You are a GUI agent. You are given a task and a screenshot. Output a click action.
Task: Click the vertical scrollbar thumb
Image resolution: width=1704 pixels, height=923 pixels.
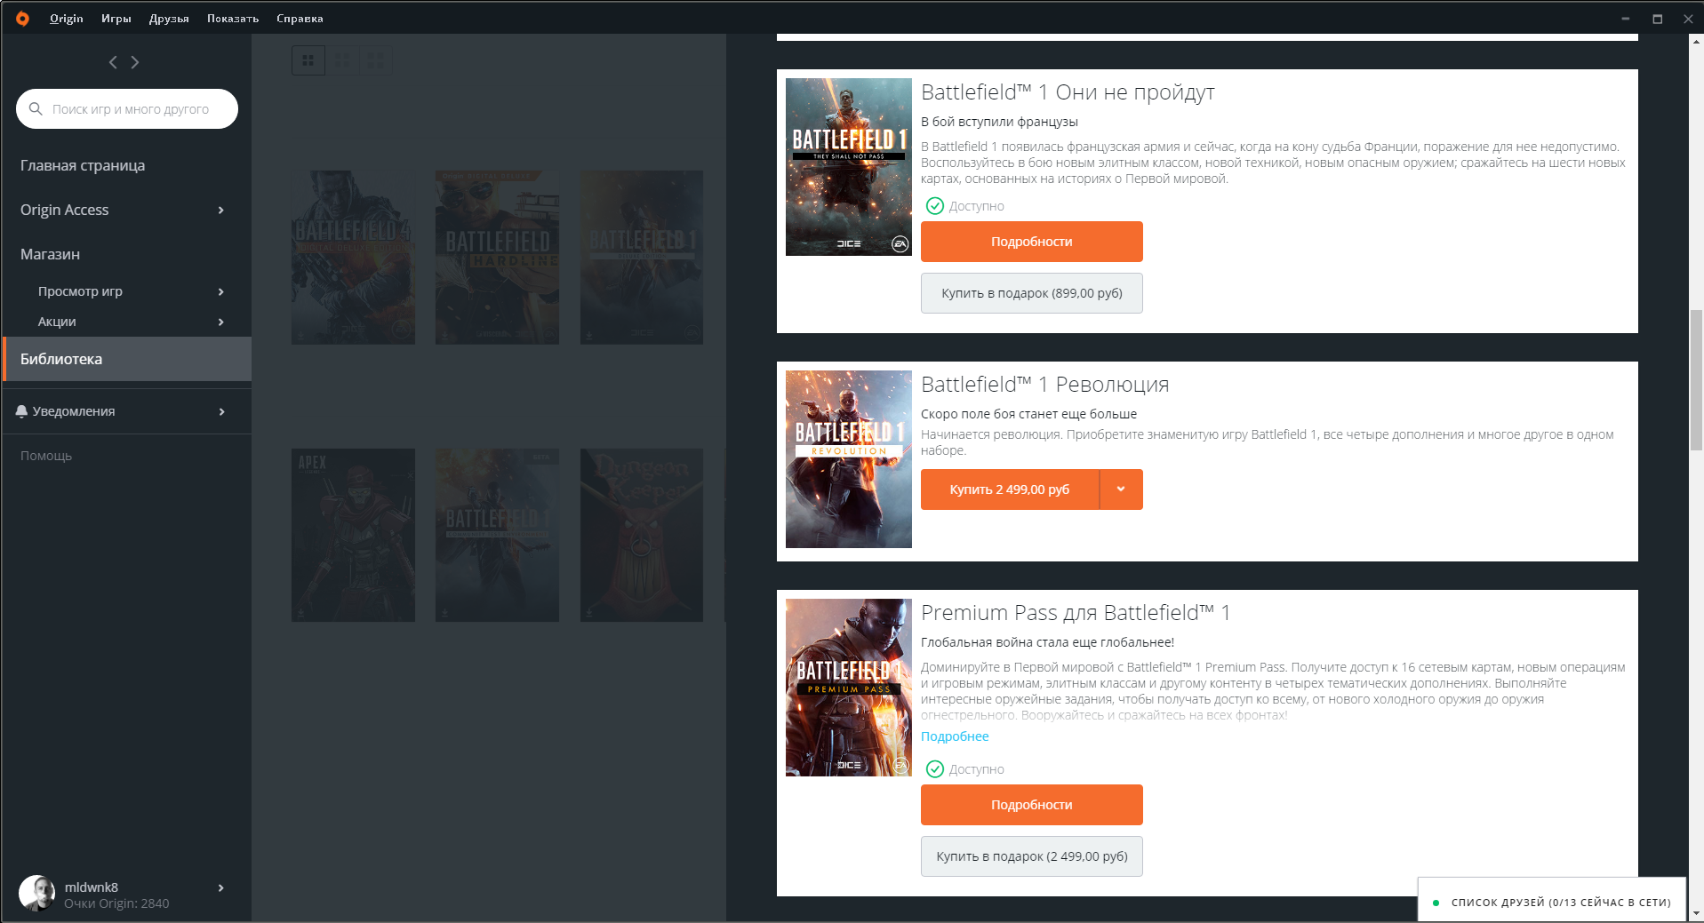coord(1696,380)
